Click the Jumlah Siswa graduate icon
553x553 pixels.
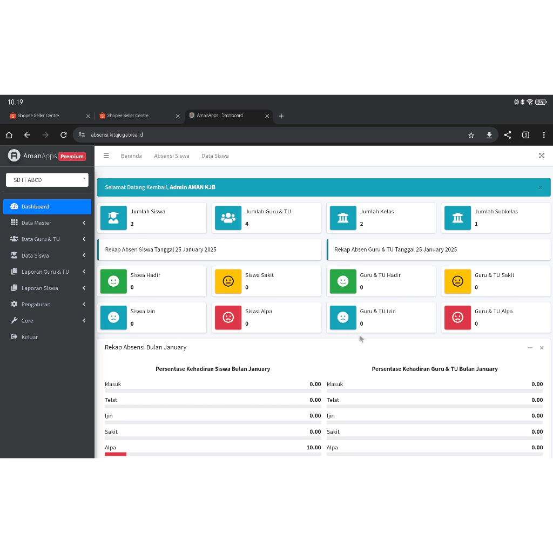(x=113, y=218)
